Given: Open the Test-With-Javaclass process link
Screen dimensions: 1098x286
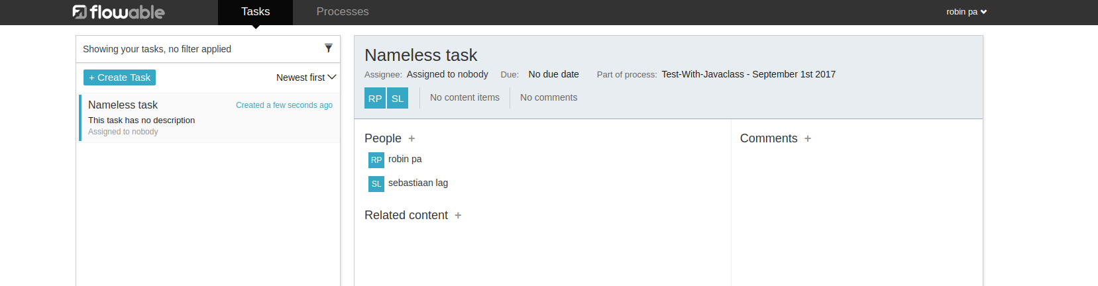Looking at the screenshot, I should coord(748,74).
